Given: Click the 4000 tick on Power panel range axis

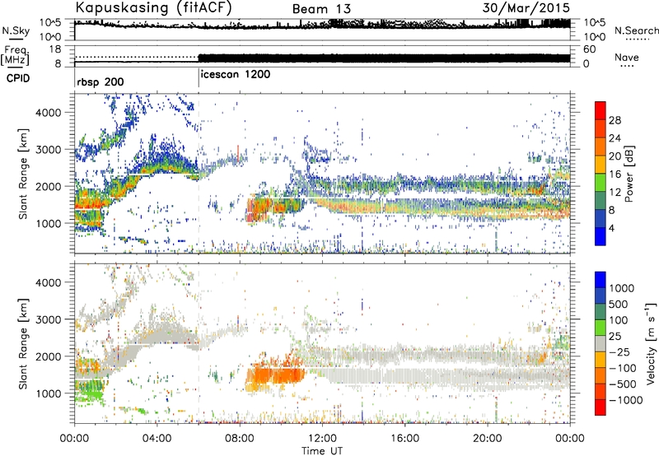Looking at the screenshot, I should (x=49, y=113).
